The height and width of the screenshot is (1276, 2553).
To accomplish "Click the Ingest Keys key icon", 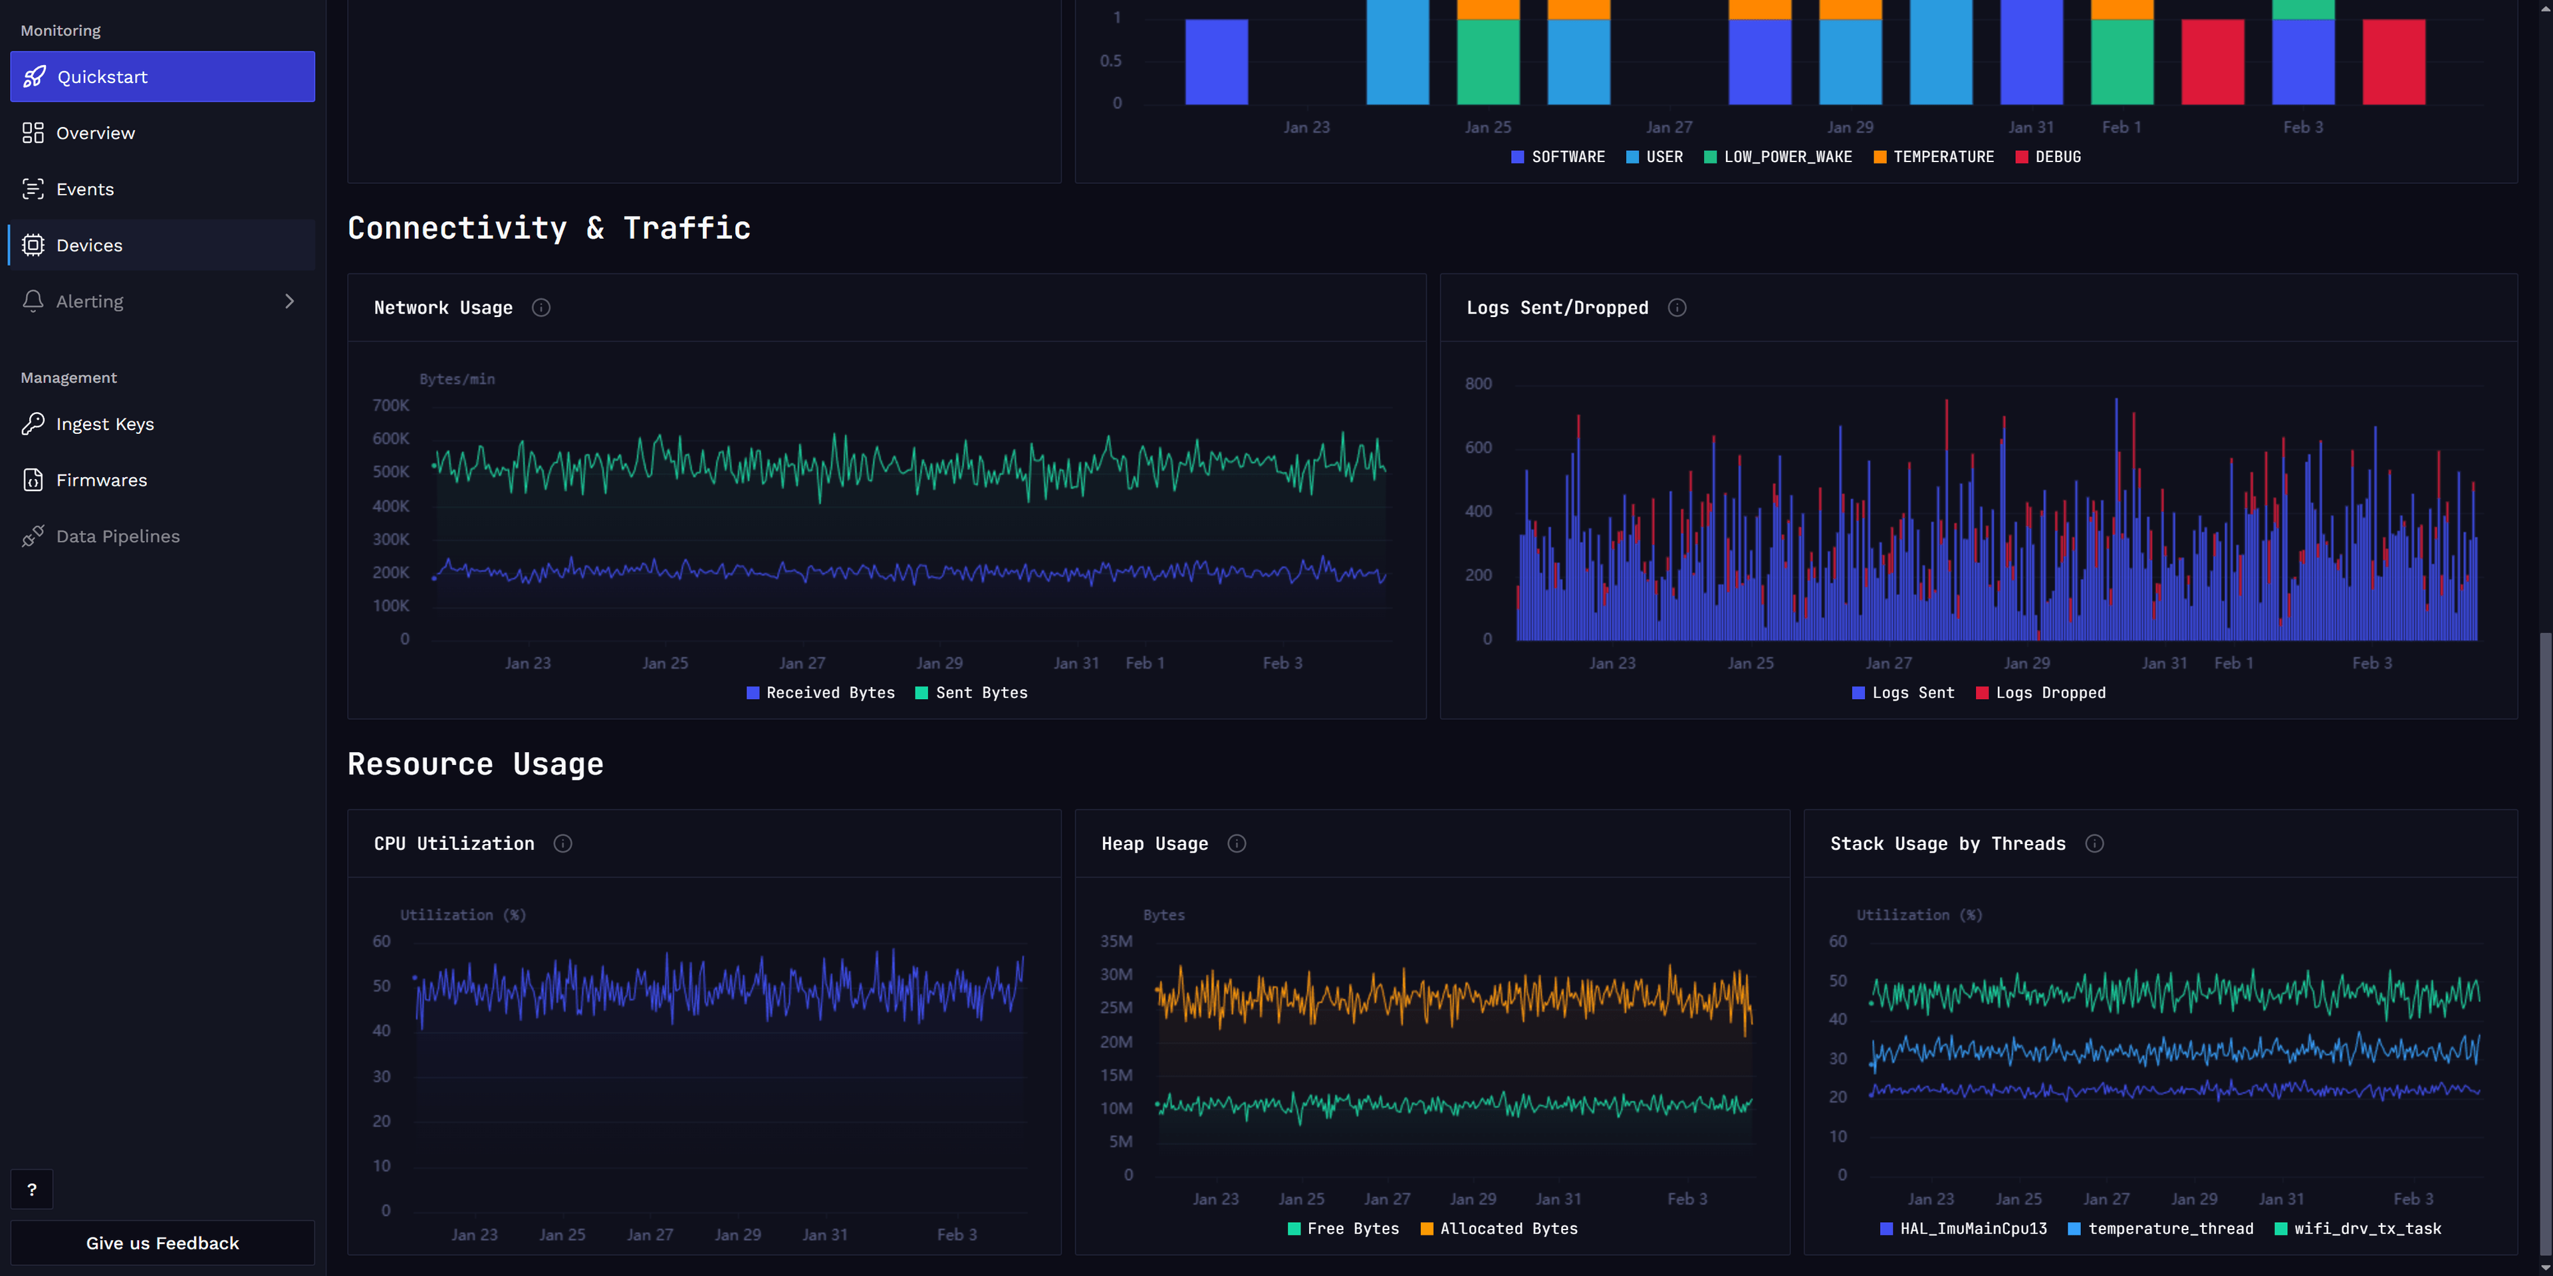I will [x=33, y=424].
